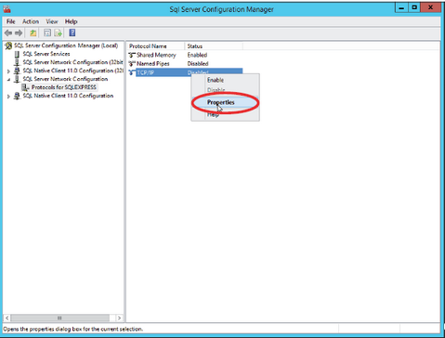Click the Named Pipes protocol icon

point(132,64)
